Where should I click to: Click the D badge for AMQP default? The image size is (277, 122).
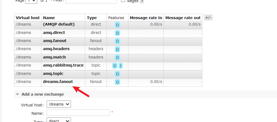pyautogui.click(x=117, y=25)
